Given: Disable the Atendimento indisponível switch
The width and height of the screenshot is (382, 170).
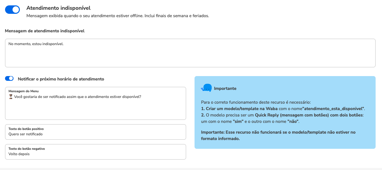Looking at the screenshot, I should coord(12,9).
